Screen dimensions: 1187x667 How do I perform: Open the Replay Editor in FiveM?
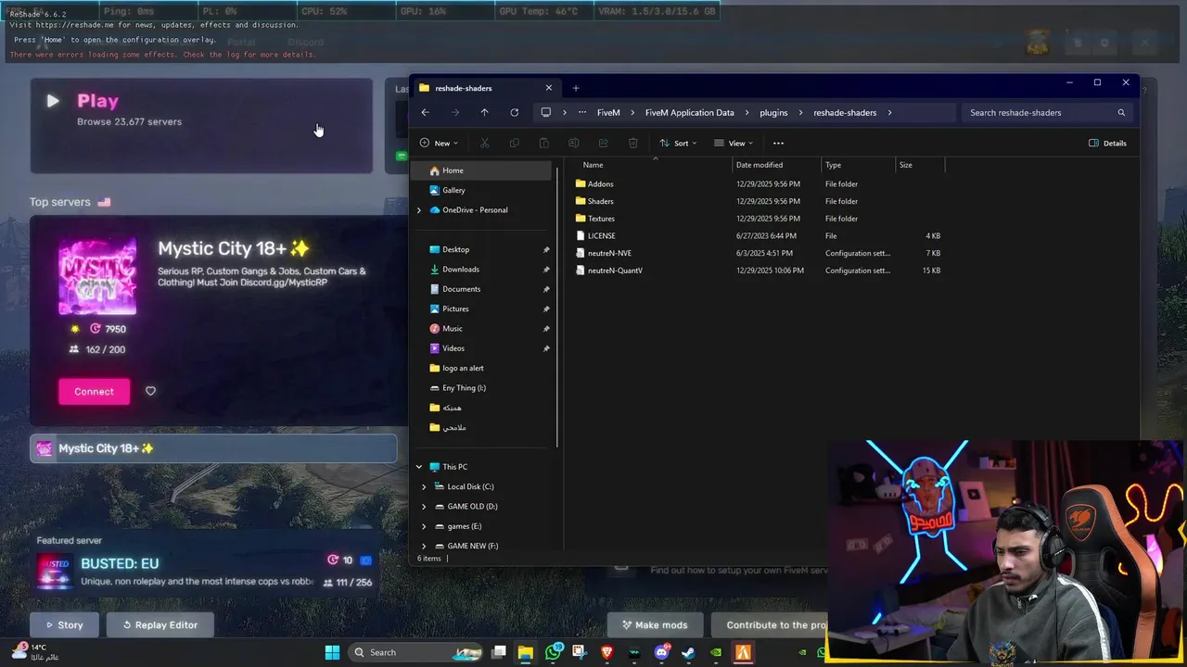[160, 625]
